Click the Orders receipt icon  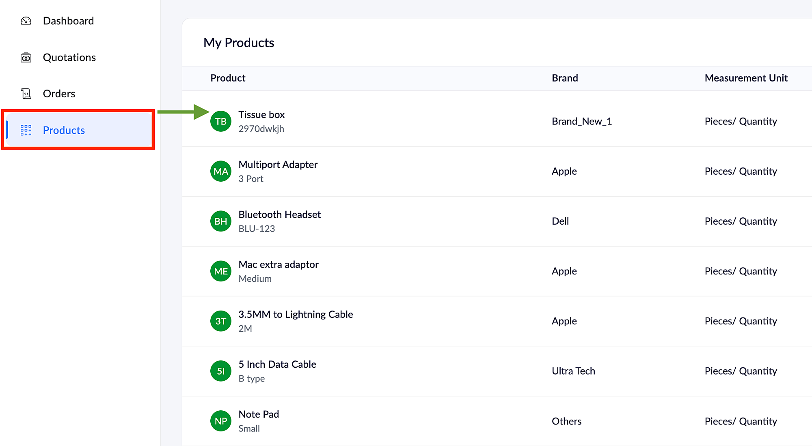[26, 94]
